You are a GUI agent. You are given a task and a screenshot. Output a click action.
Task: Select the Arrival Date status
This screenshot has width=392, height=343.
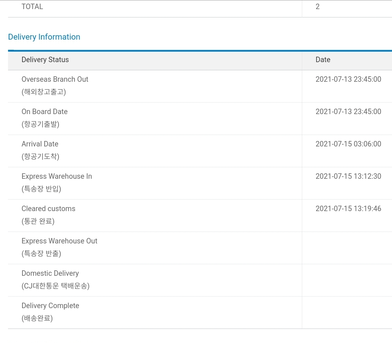point(40,144)
